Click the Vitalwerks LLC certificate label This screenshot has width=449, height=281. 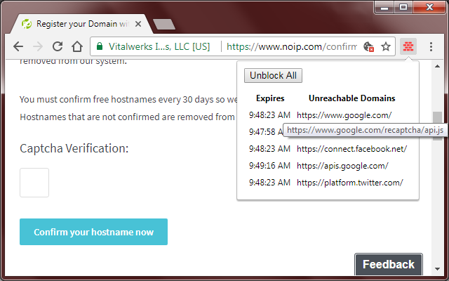pos(159,46)
